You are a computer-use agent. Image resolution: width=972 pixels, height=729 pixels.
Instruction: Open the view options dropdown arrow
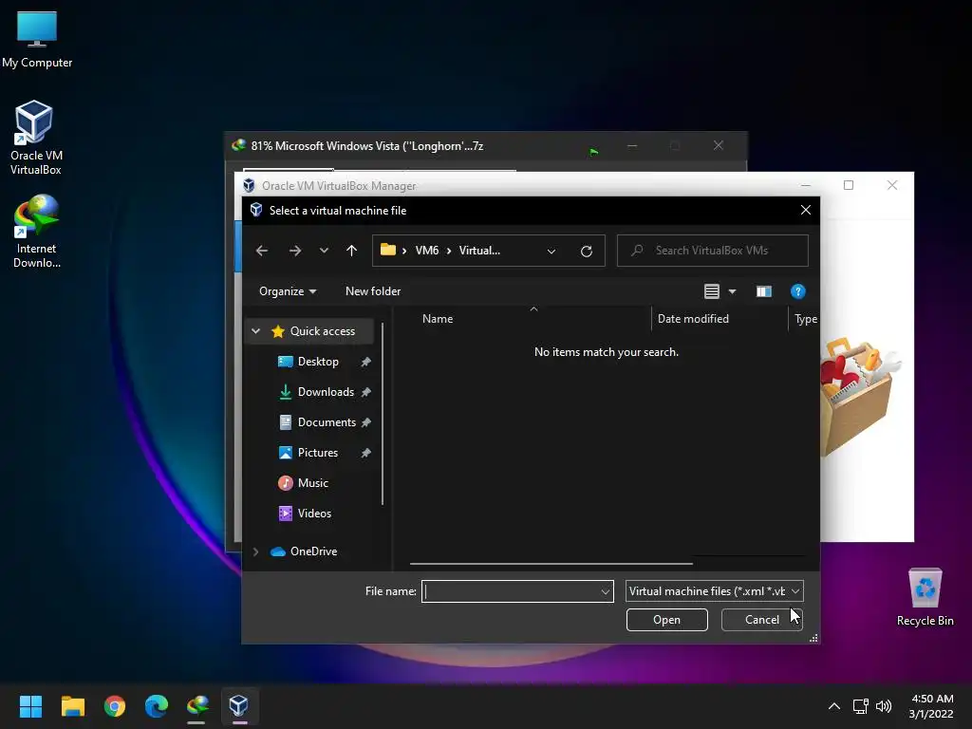(x=732, y=291)
